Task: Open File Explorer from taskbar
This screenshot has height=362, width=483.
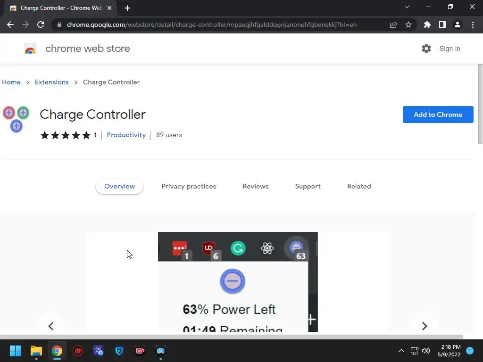Action: click(36, 351)
